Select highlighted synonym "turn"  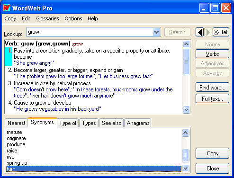(93, 169)
